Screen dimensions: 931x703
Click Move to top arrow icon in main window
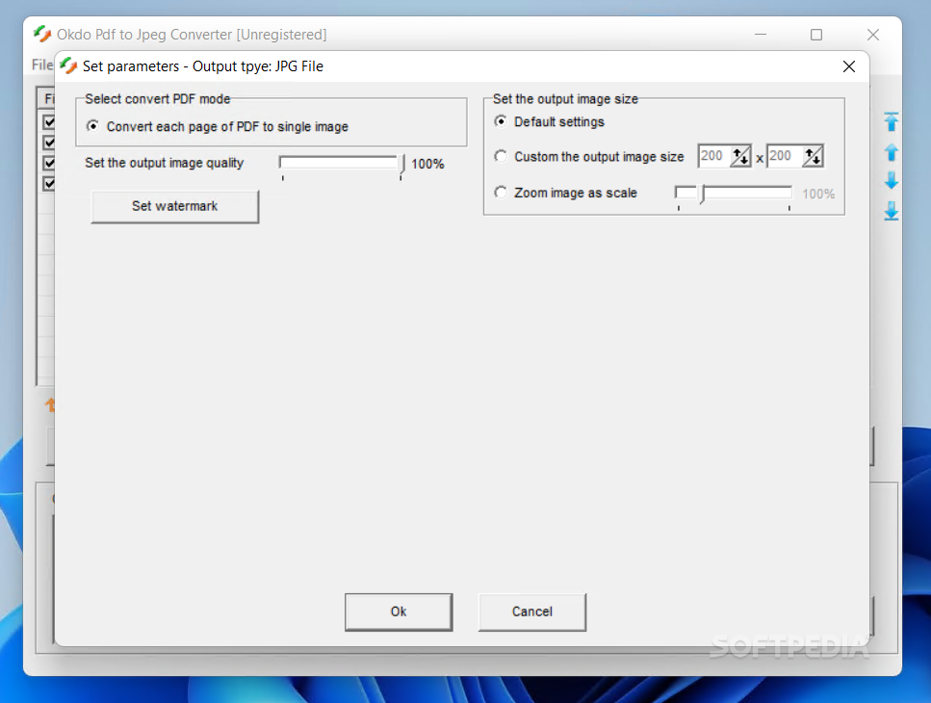(892, 121)
